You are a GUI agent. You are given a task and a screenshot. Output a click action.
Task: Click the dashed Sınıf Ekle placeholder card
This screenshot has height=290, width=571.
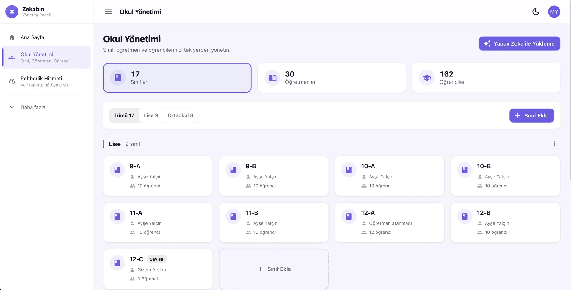274,269
